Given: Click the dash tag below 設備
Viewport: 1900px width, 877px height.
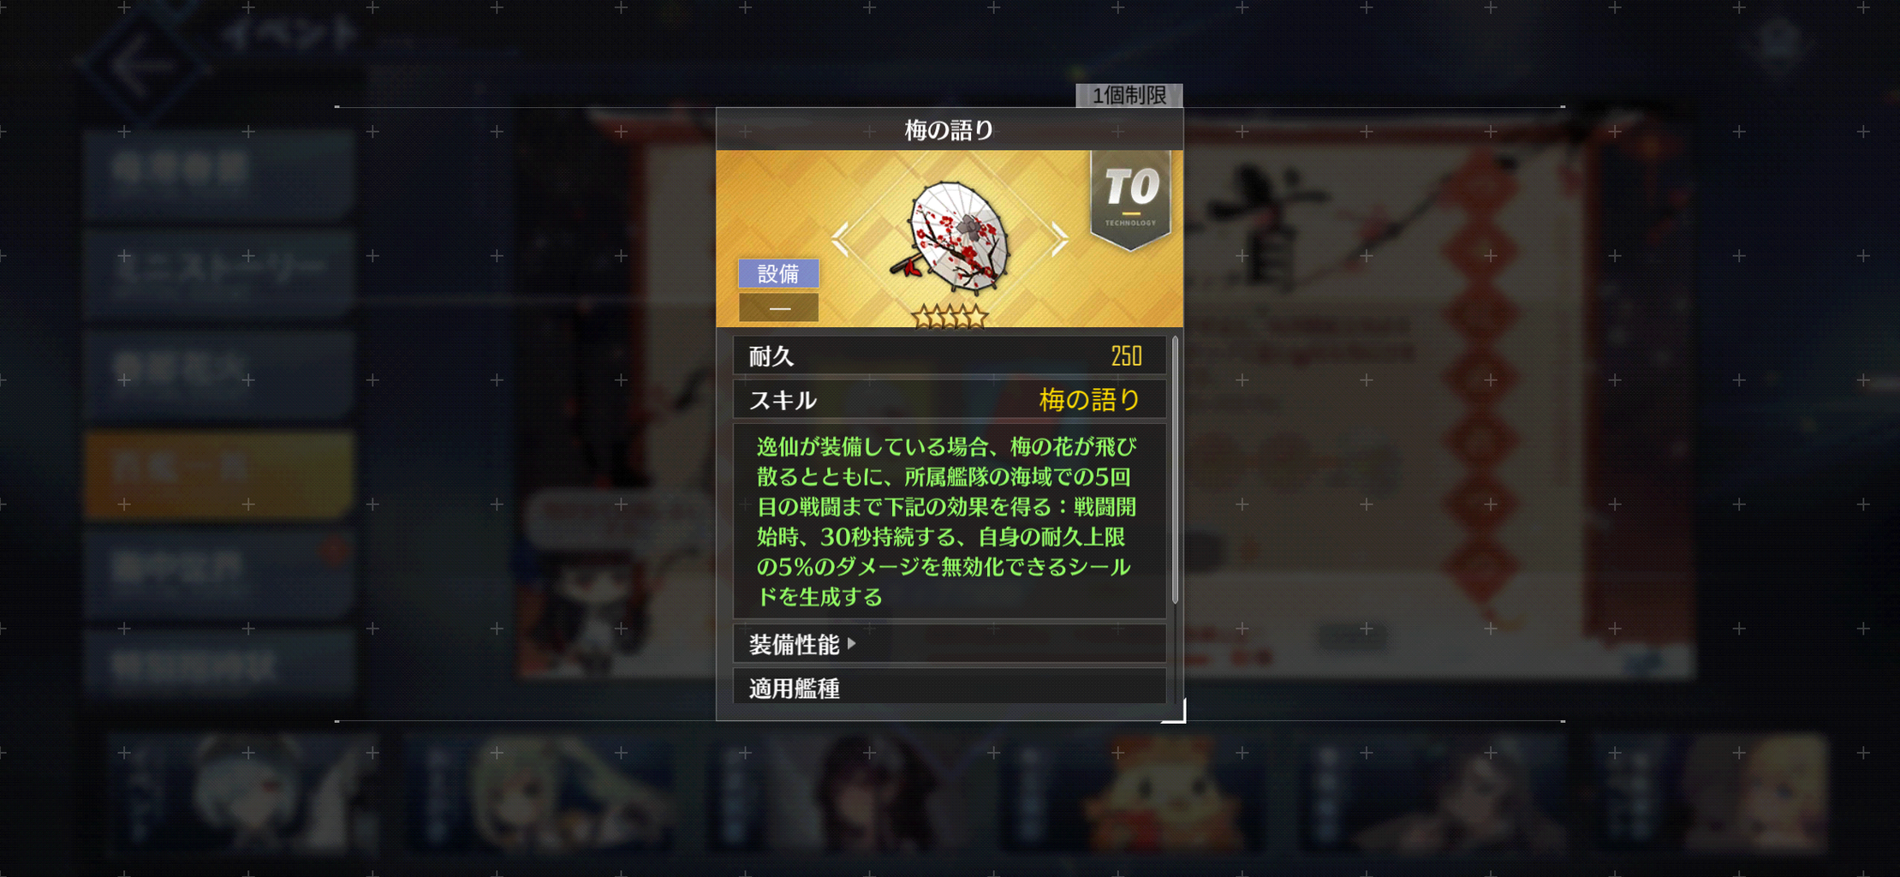Looking at the screenshot, I should 778,307.
